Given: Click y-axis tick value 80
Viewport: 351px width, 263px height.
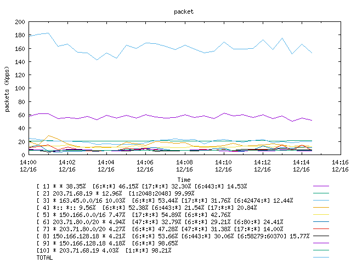Looking at the screenshot, I should click(21, 102).
